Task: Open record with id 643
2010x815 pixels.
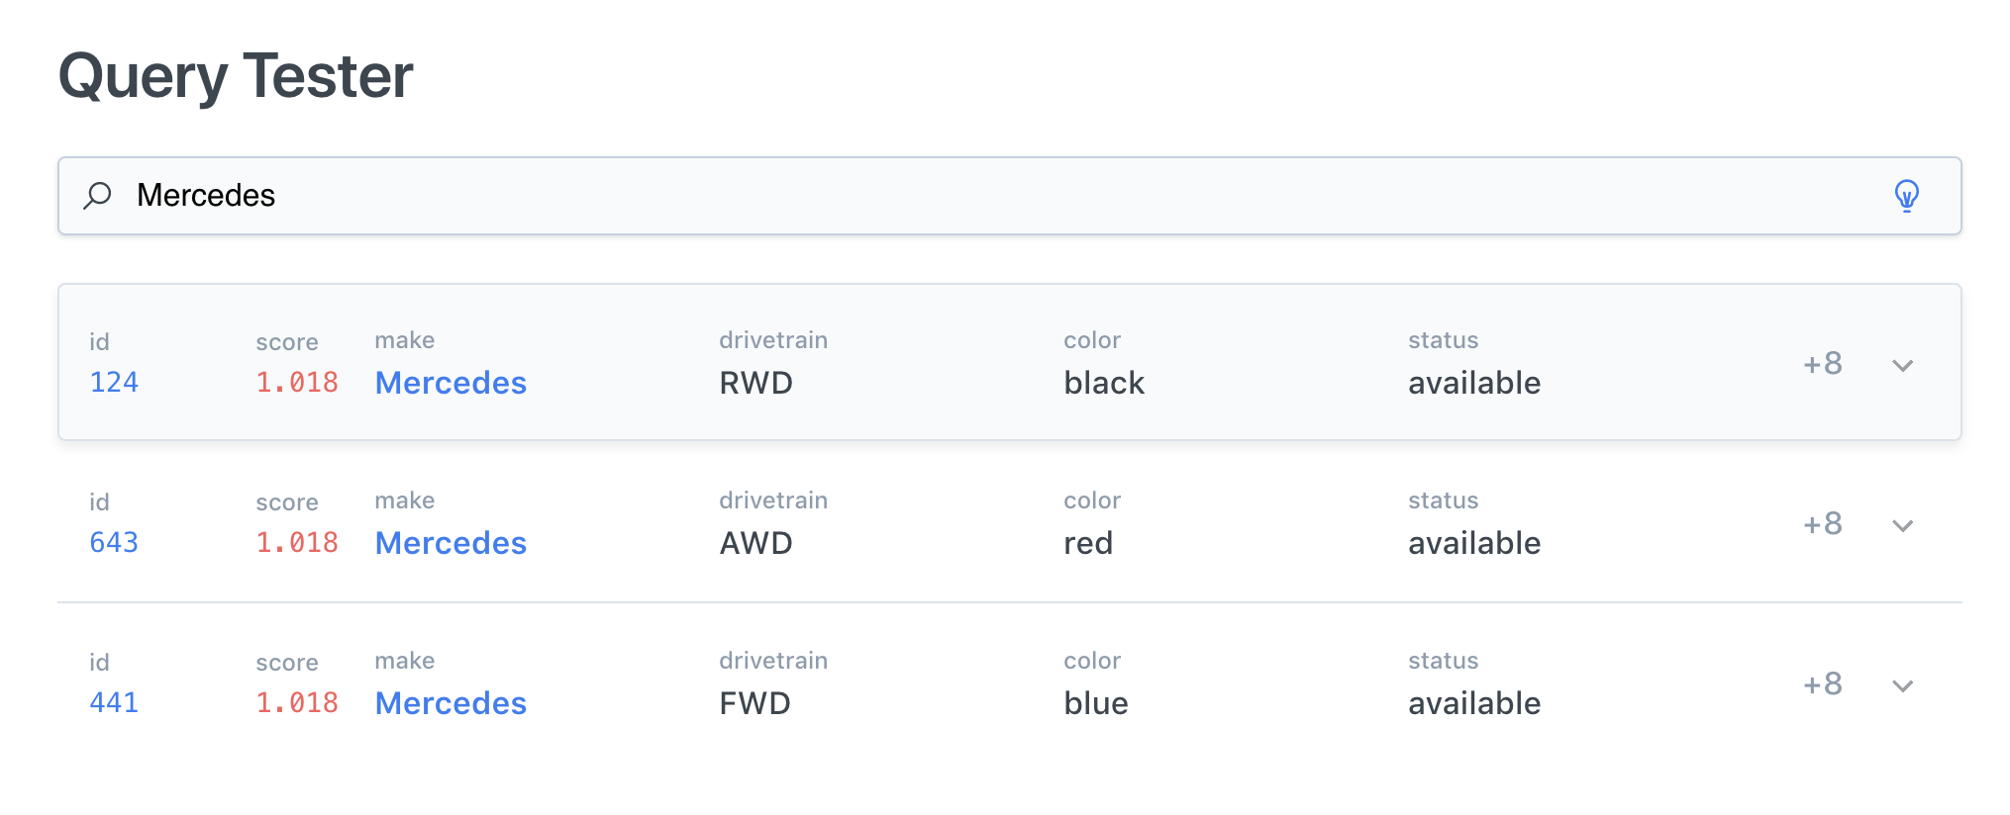Action: 114,542
